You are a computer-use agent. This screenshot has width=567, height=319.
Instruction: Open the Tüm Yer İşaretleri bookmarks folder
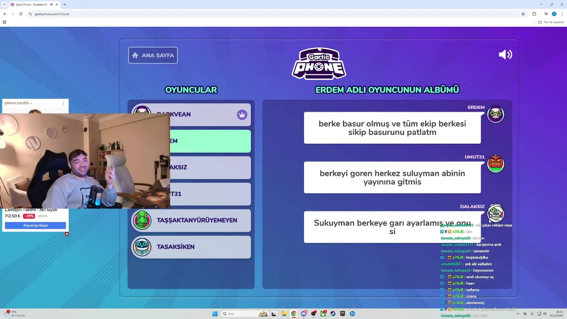pyautogui.click(x=551, y=22)
